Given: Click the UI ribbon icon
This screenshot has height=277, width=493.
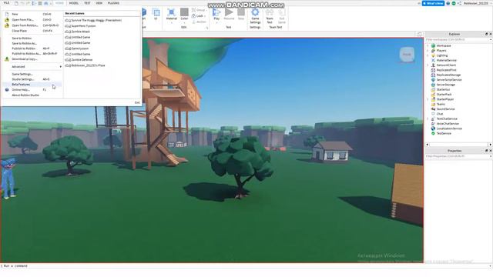Looking at the screenshot, I should 156,12.
